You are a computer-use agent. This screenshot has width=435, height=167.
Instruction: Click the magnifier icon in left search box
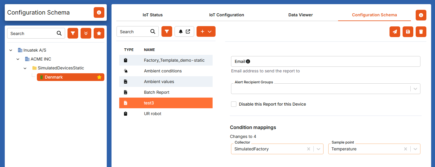point(59,33)
